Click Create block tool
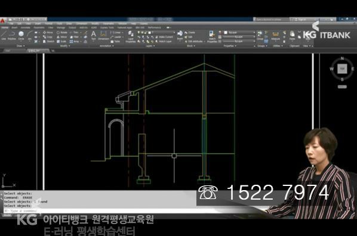 click(190, 33)
